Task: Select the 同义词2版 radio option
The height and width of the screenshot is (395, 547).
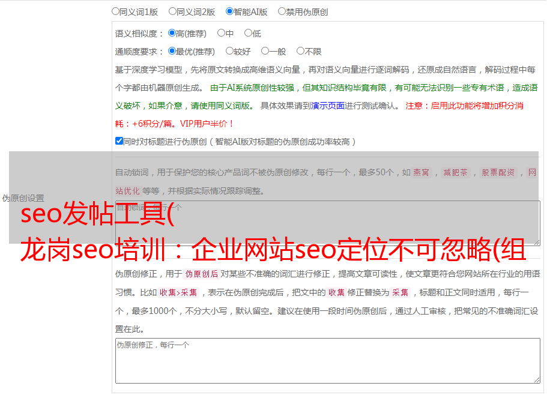Action: click(x=172, y=11)
